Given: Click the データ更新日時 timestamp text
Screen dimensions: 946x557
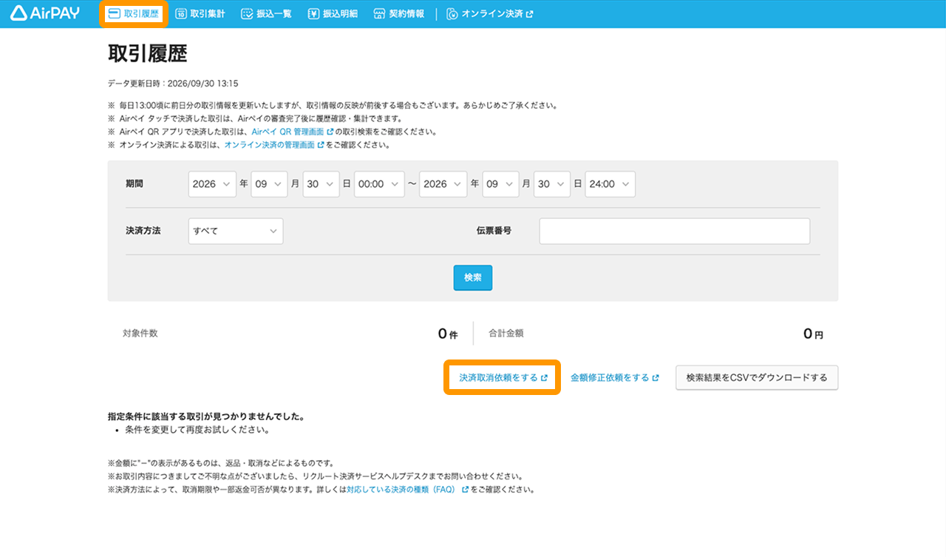Looking at the screenshot, I should tap(173, 84).
